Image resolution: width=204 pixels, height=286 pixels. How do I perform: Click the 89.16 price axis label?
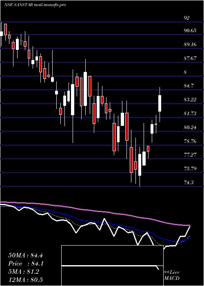point(190,44)
